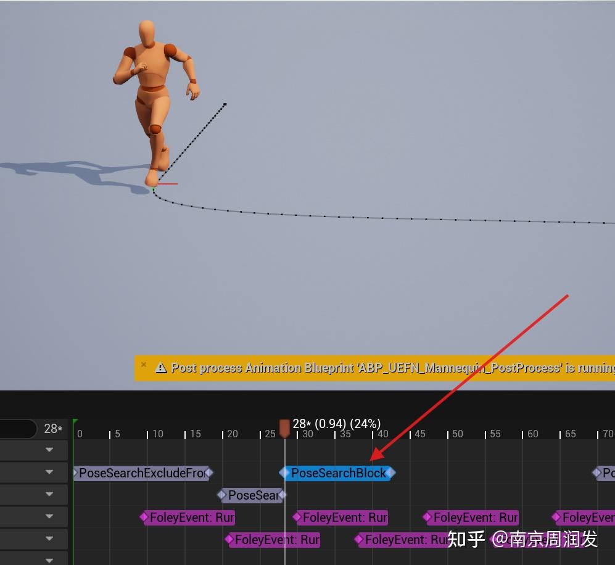Click the orange playhead scrubber handle
The width and height of the screenshot is (615, 565).
click(284, 429)
